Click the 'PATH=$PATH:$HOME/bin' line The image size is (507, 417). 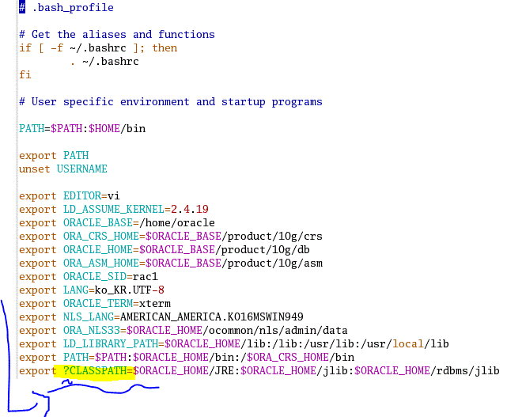82,129
